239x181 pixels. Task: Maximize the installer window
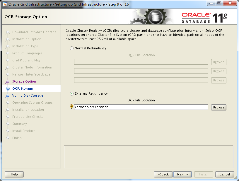219,3
